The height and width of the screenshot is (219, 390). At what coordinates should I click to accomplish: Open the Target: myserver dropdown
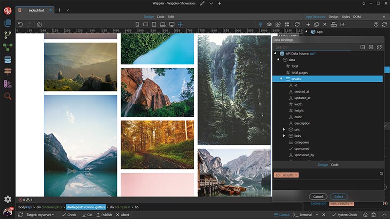click(40, 215)
